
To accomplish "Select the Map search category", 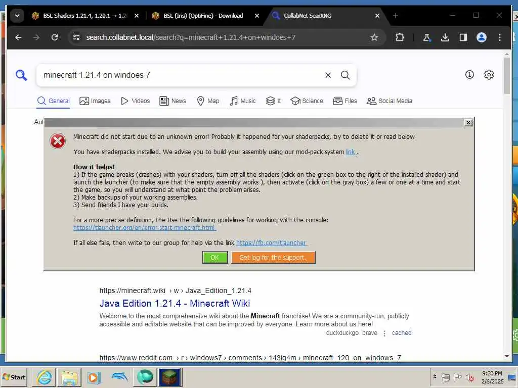I will [208, 101].
